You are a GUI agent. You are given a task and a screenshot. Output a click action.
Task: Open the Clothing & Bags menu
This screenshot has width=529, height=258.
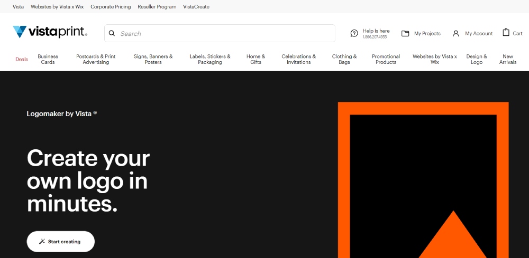344,59
